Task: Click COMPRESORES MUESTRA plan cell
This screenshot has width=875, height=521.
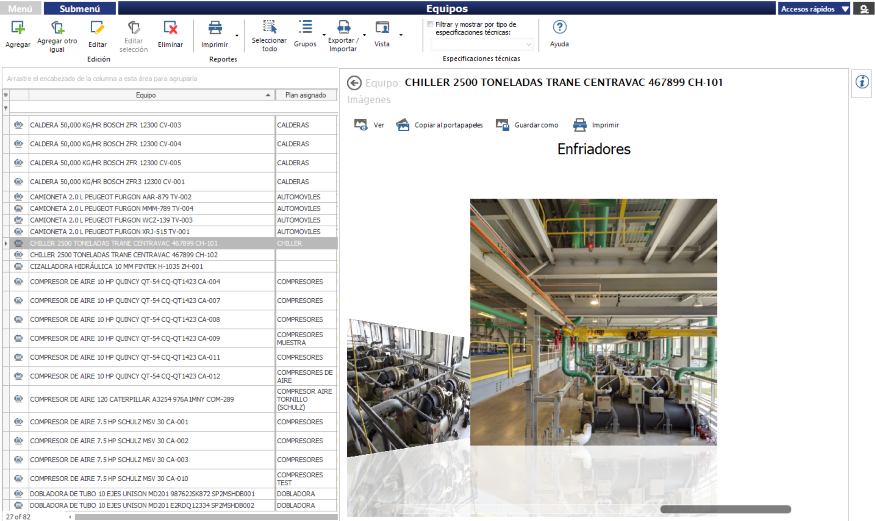Action: pos(306,339)
